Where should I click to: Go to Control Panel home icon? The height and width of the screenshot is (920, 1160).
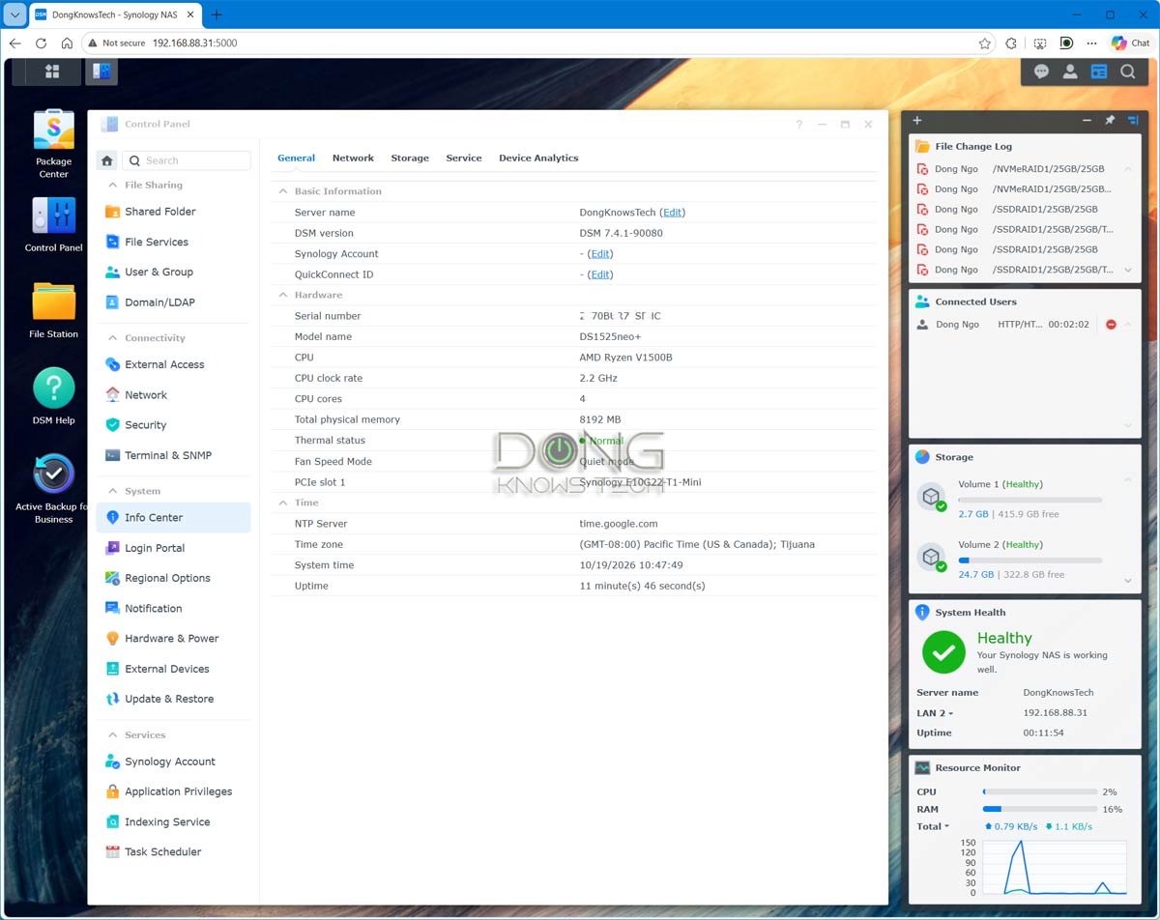point(107,160)
